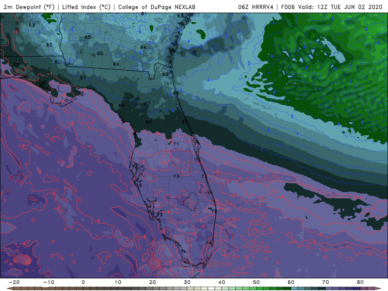The width and height of the screenshot is (388, 291).
Task: Click the '30' color bar label
Action: pos(187,282)
